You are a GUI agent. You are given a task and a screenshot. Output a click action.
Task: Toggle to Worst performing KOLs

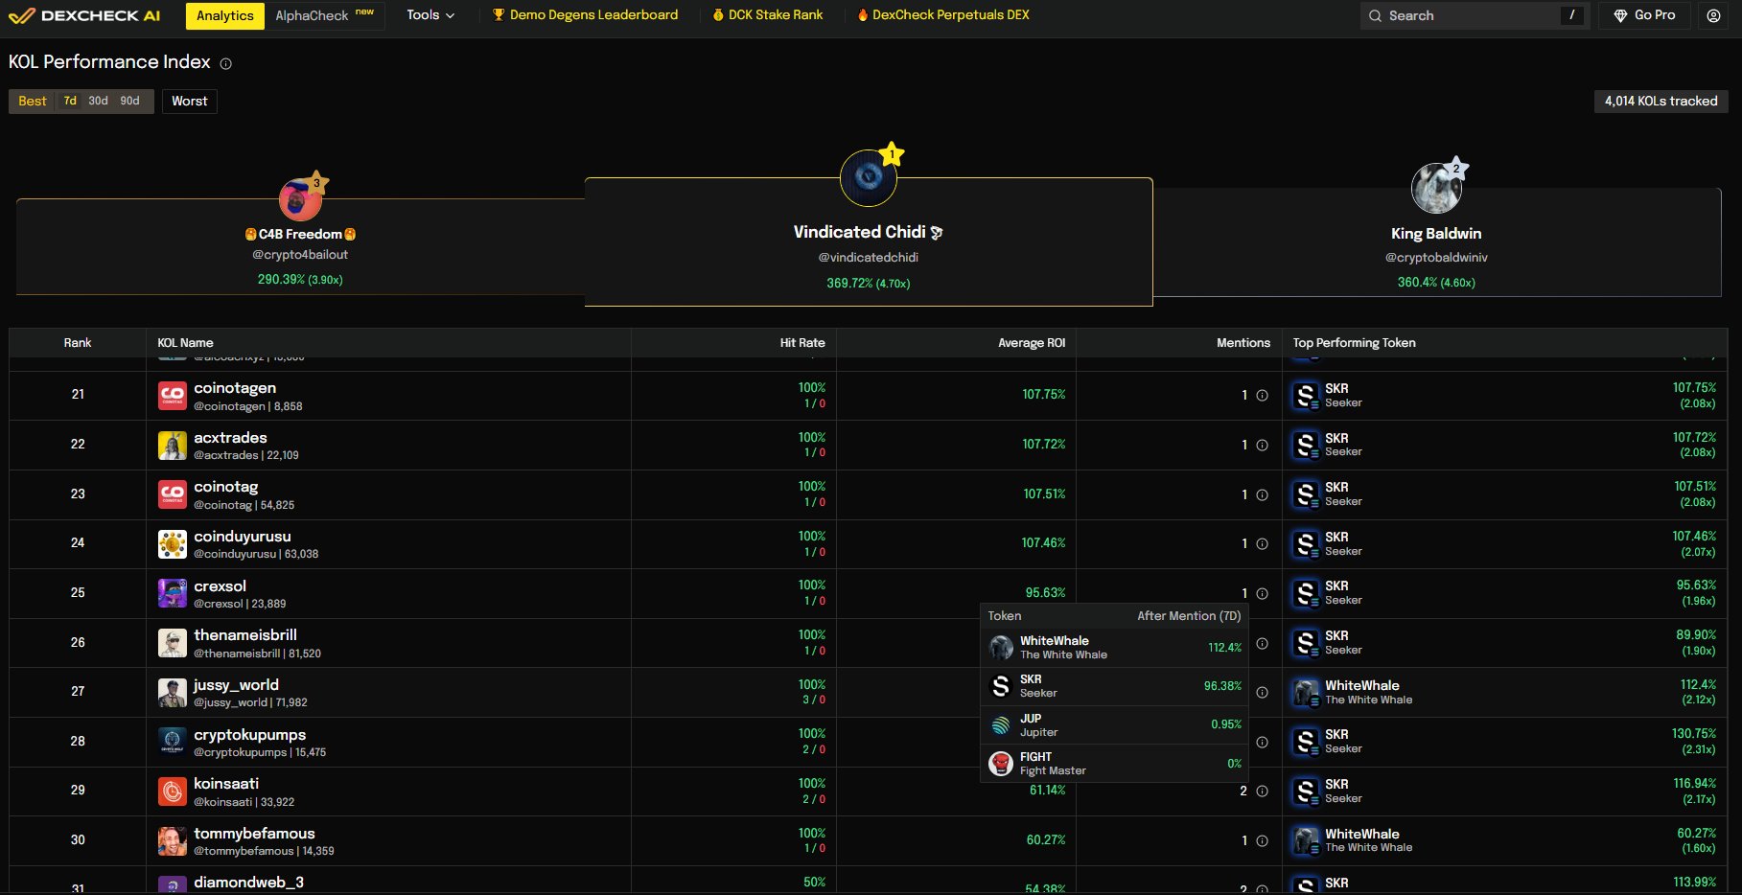click(189, 102)
